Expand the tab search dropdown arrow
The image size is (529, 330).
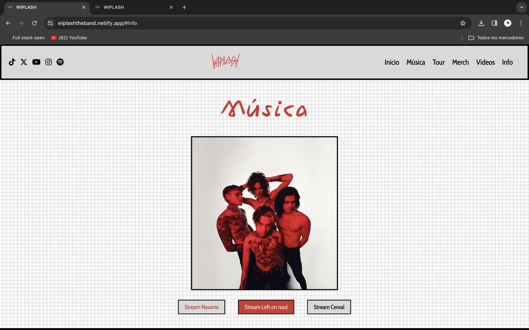(x=521, y=7)
